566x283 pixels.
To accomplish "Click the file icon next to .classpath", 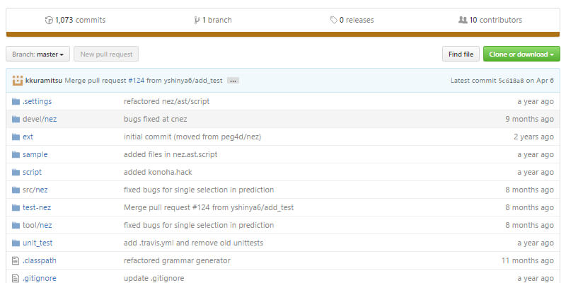I will pos(16,260).
